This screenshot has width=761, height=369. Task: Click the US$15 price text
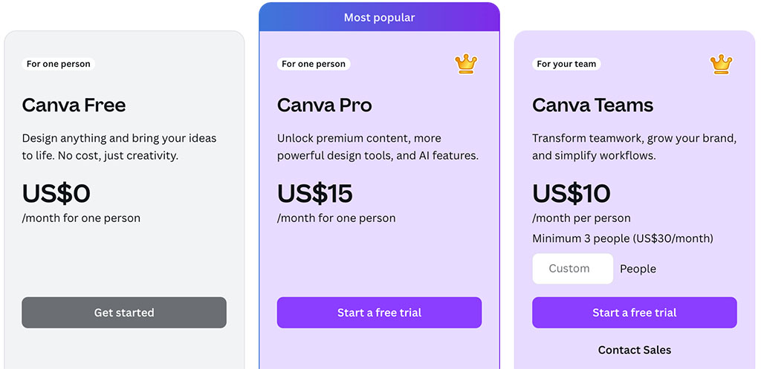coord(314,194)
